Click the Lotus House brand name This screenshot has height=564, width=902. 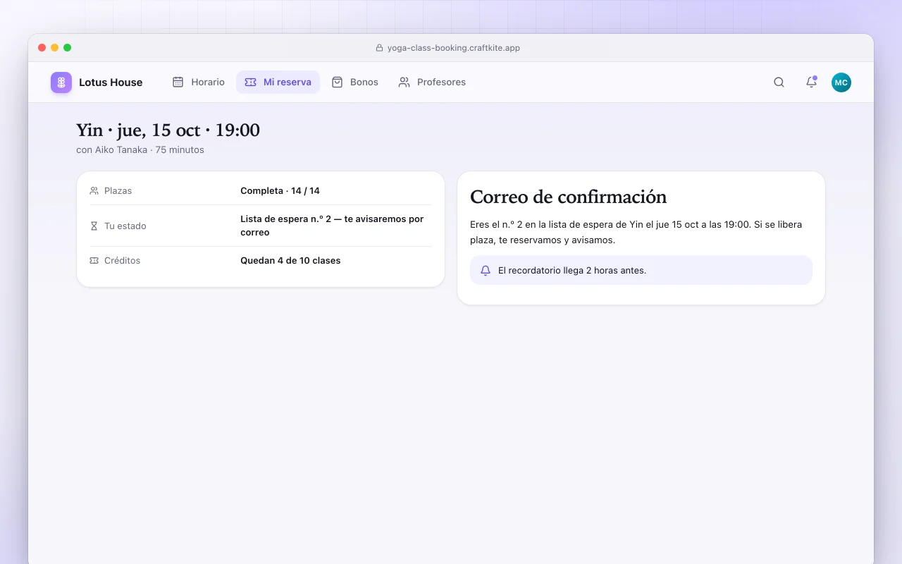[x=111, y=82]
